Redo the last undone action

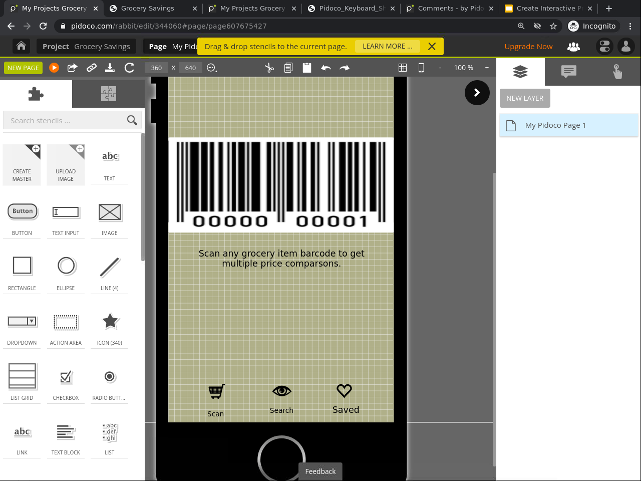(x=345, y=68)
